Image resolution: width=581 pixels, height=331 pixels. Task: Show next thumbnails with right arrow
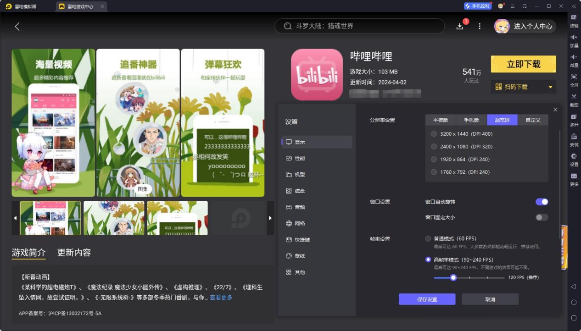270,218
